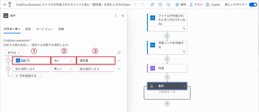Click the purple compose icon on 作成
The width and height of the screenshot is (259, 112).
tap(153, 68)
